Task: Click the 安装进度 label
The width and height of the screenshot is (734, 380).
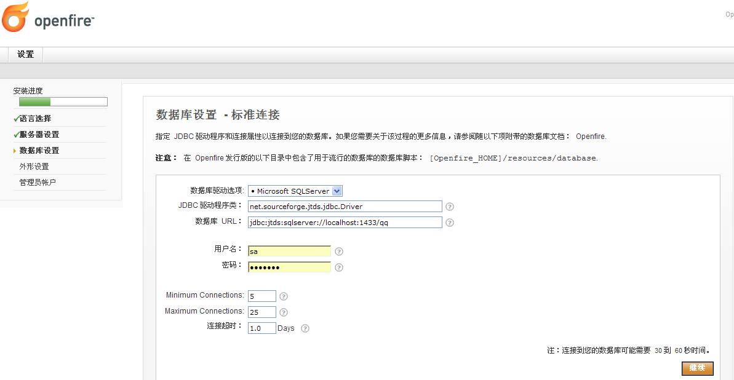Action: click(x=28, y=91)
